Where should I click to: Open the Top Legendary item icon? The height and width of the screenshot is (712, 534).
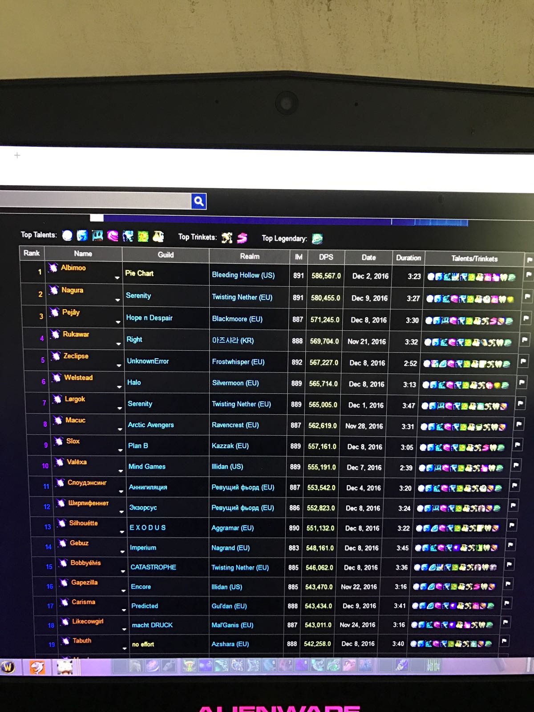click(x=317, y=239)
